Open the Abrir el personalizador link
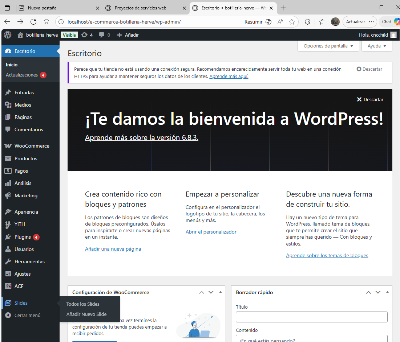The width and height of the screenshot is (400, 342). (x=211, y=232)
